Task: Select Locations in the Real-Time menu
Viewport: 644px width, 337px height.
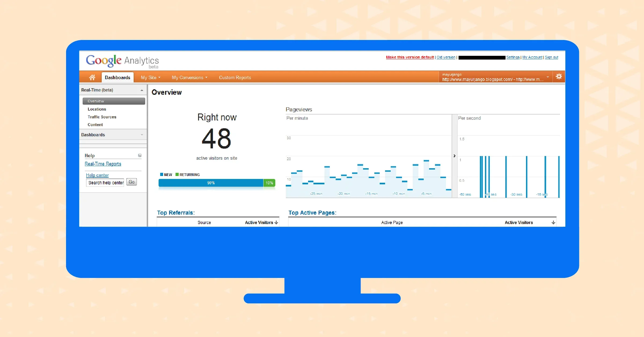Action: tap(97, 109)
